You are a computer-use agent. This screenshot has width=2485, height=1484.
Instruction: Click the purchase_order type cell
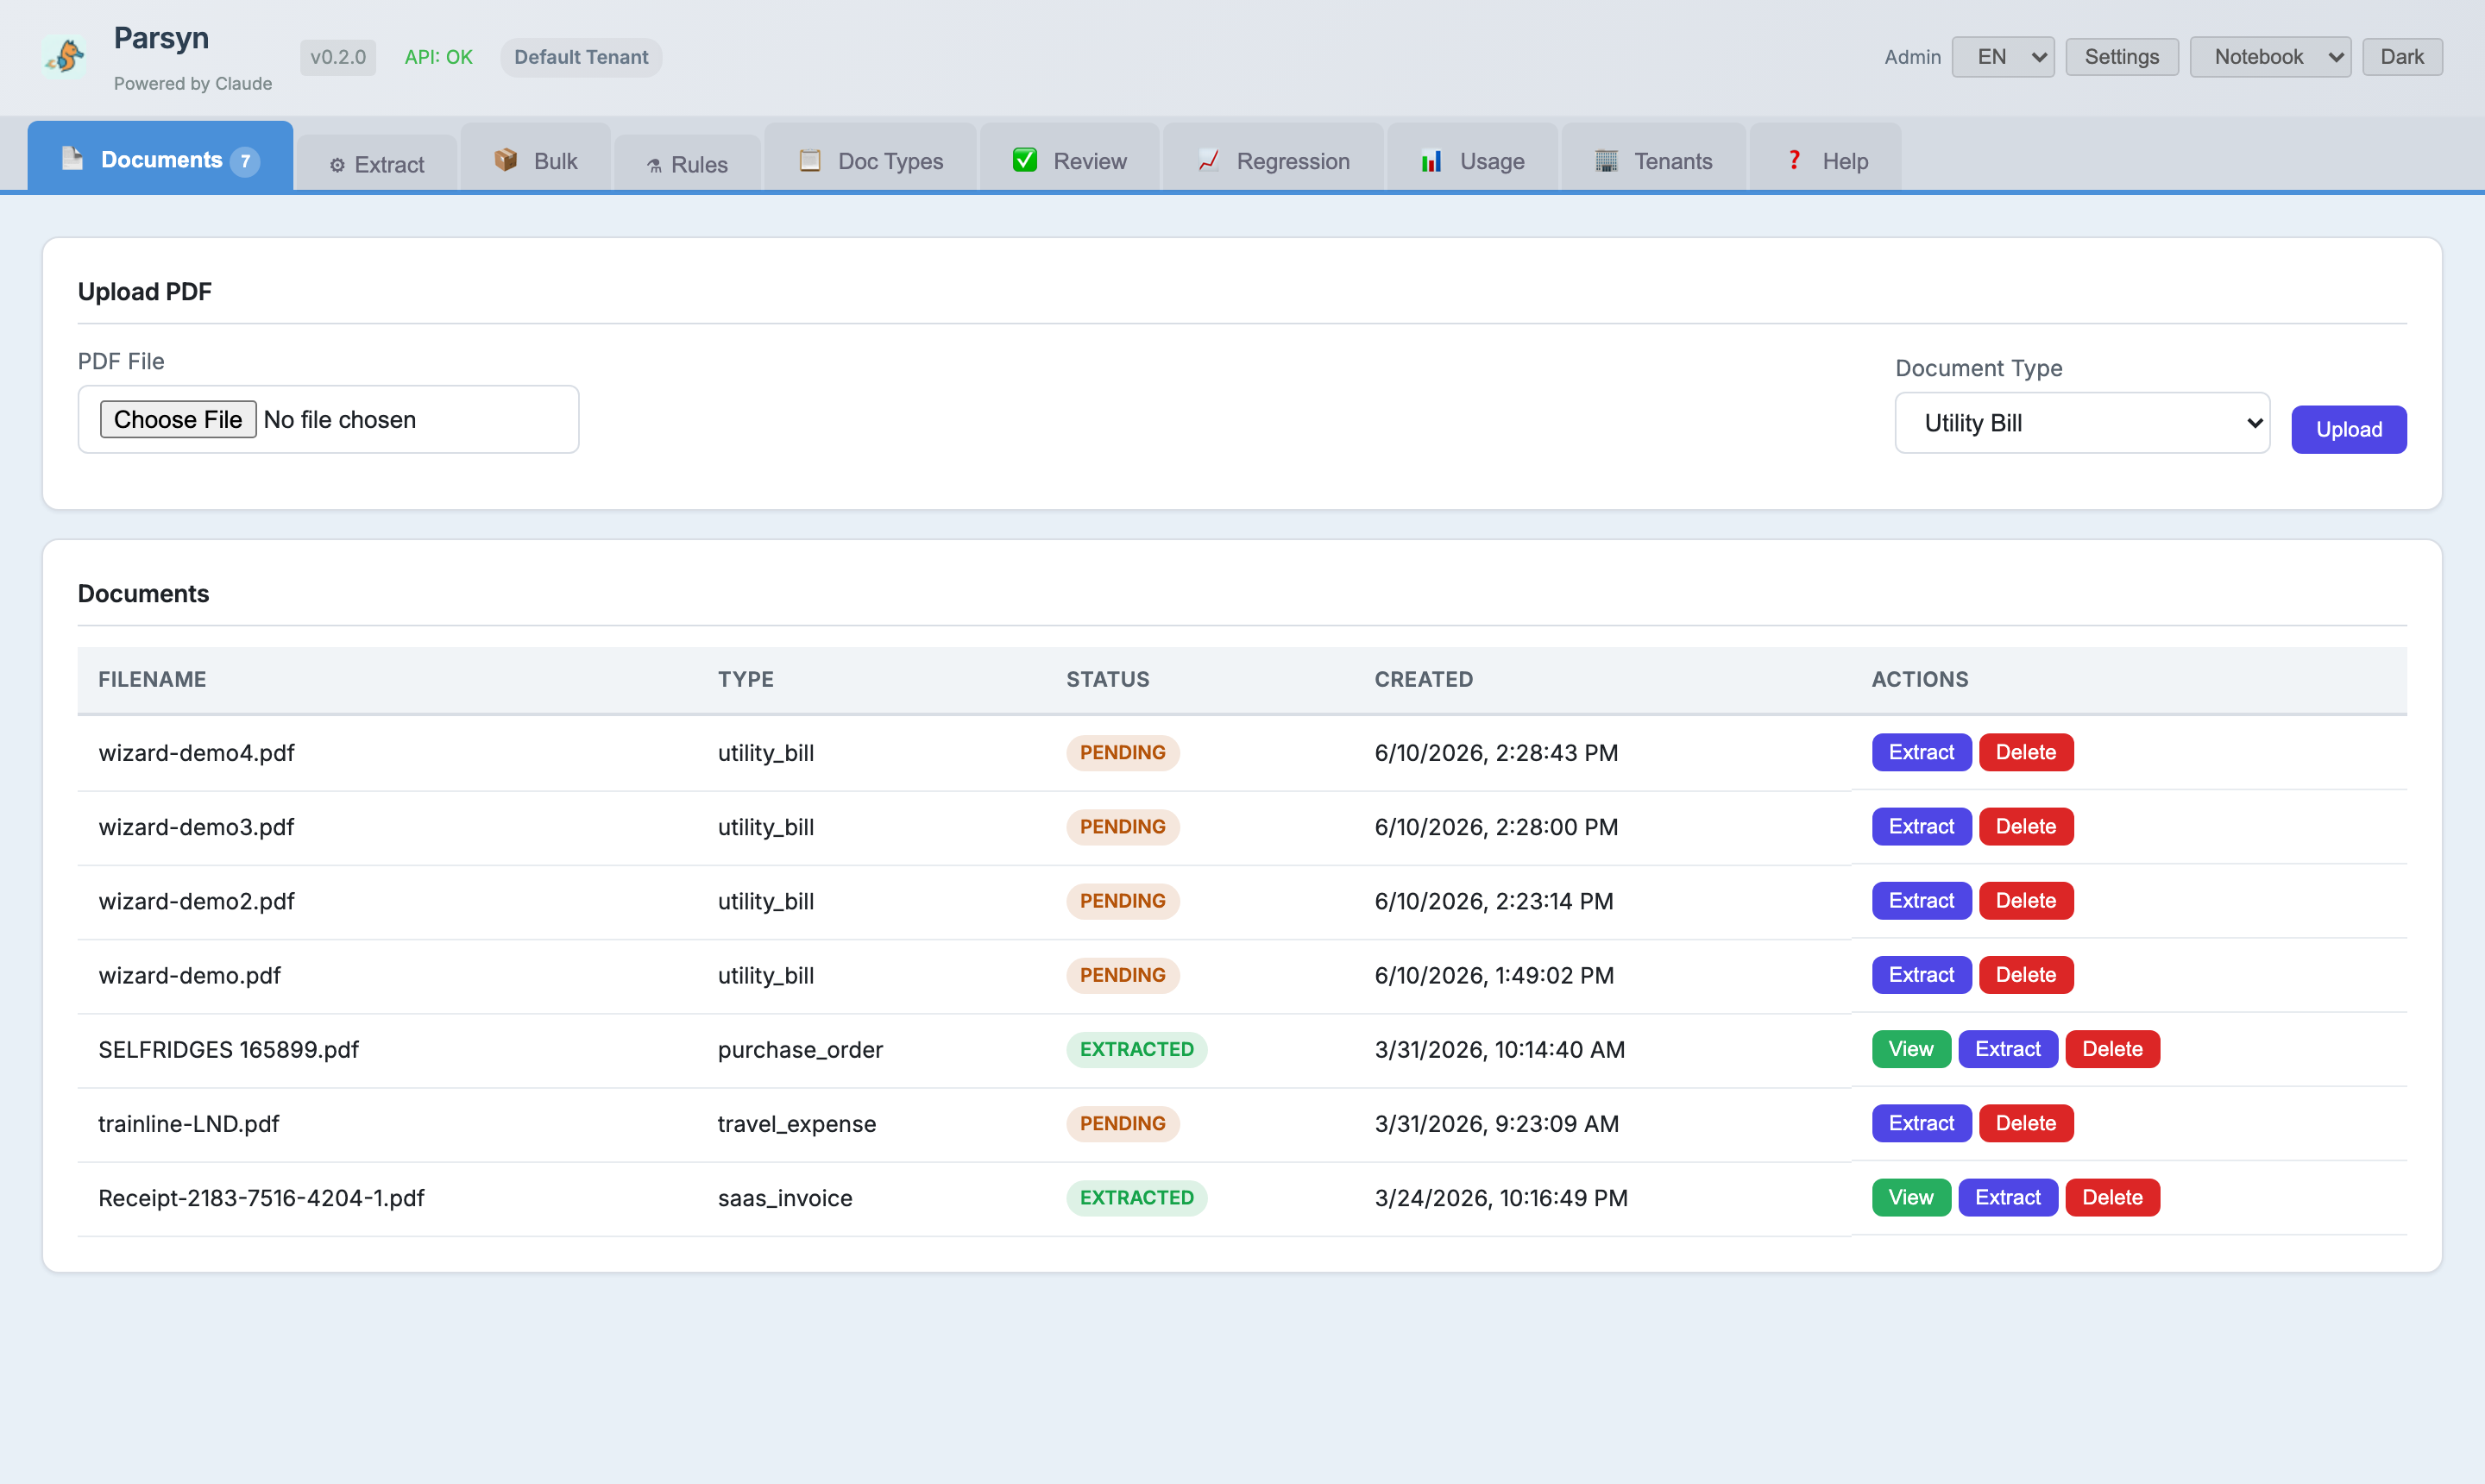[x=800, y=1049]
